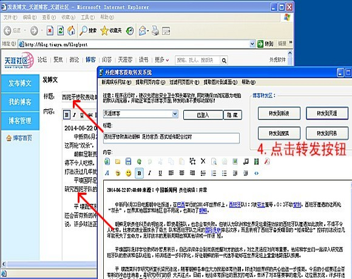The image size is (352, 279).
Task: Click the Home icon in Internet Explorer
Action: pyautogui.click(x=72, y=30)
